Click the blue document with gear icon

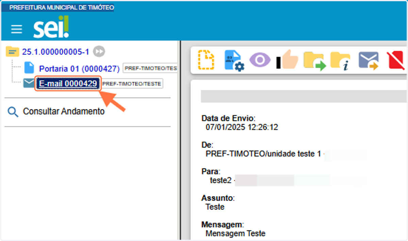tap(234, 61)
